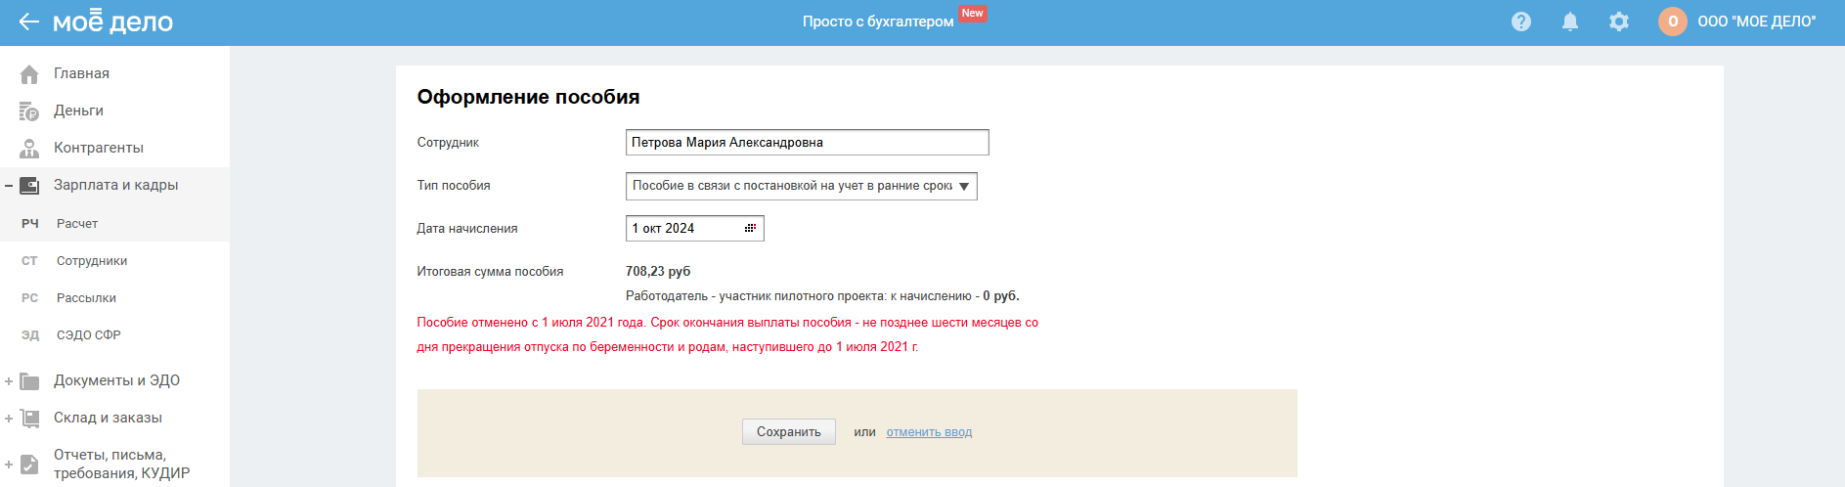
Task: Open the Тип пособия dropdown
Action: click(801, 186)
